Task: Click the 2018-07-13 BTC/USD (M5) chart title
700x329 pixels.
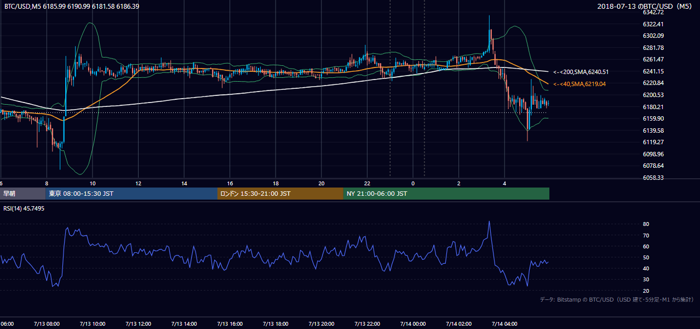Action: click(645, 6)
